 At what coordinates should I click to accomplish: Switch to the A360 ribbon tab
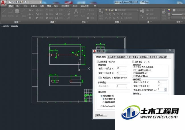[75, 6]
